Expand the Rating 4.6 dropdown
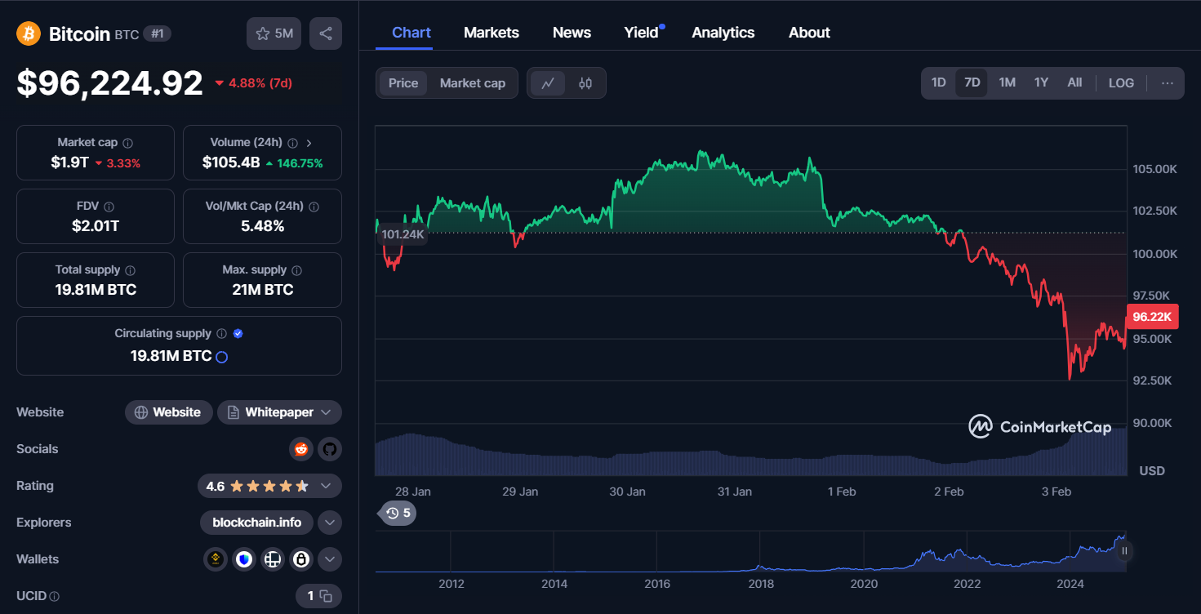 click(x=326, y=486)
